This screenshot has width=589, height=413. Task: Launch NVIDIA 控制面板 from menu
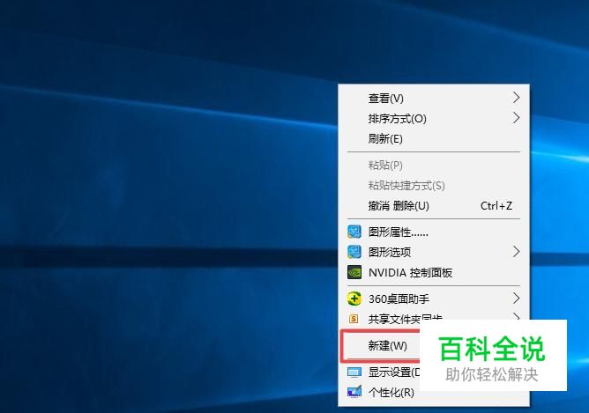434,272
